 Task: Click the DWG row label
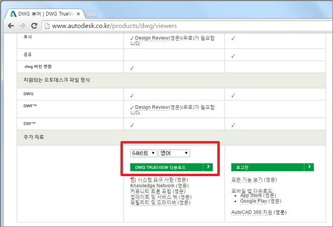click(x=28, y=94)
